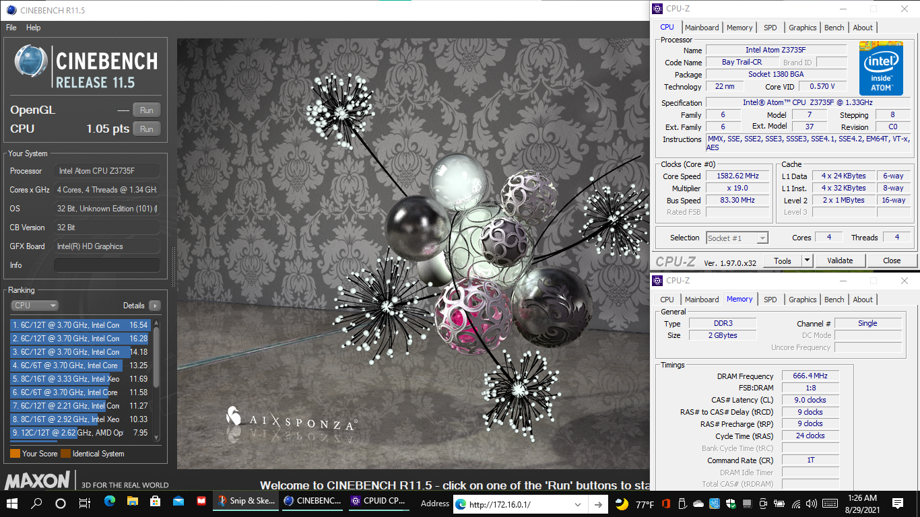Open Bench tab in lower CPU-Z window
920x517 pixels.
(834, 300)
